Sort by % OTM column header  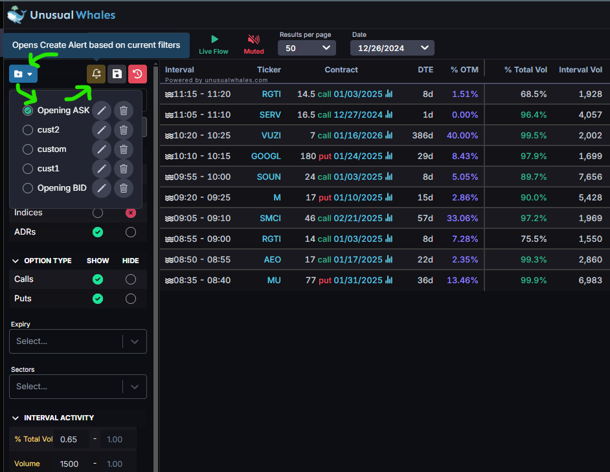click(x=464, y=70)
